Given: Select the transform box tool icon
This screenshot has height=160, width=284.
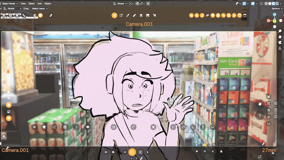Looking at the screenshot, I should (121, 15).
